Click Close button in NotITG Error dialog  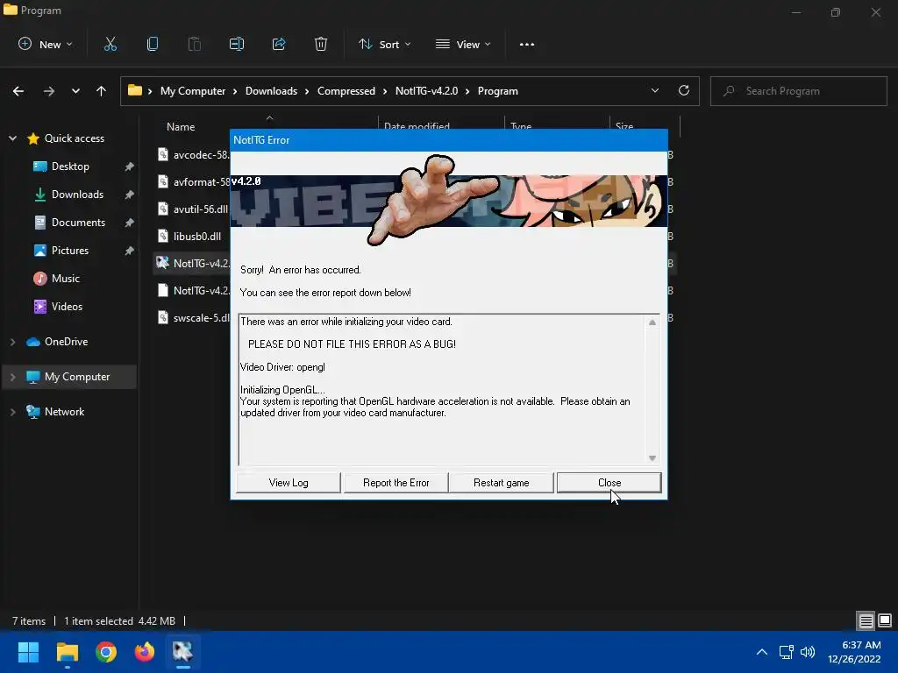pos(609,483)
